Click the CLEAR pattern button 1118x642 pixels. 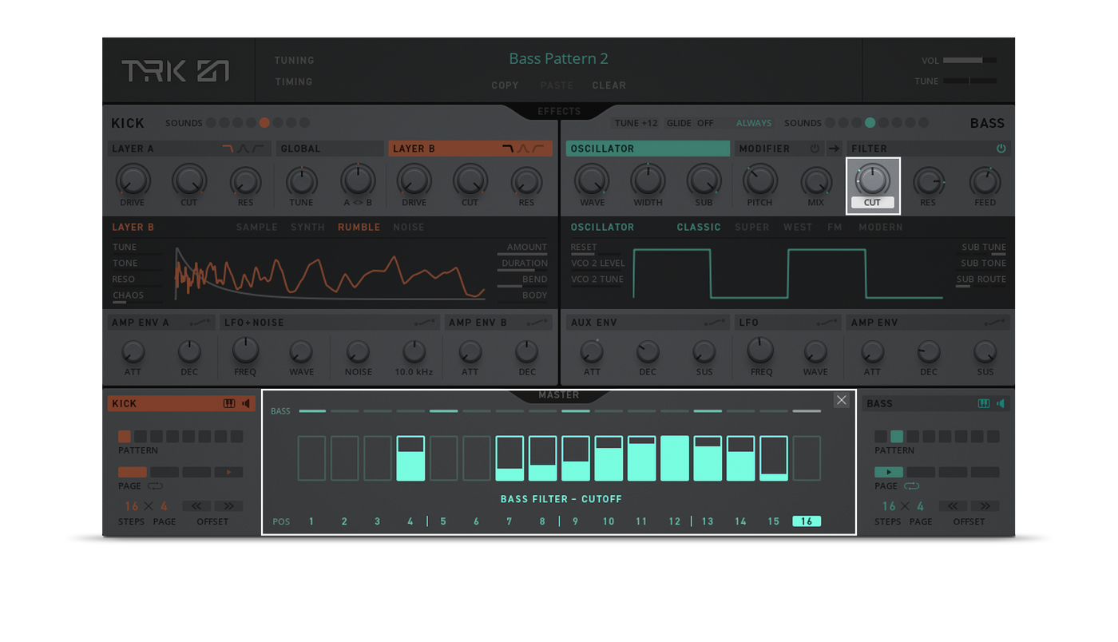pyautogui.click(x=609, y=85)
